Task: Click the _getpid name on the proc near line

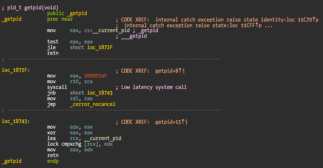Action: pyautogui.click(x=12, y=19)
